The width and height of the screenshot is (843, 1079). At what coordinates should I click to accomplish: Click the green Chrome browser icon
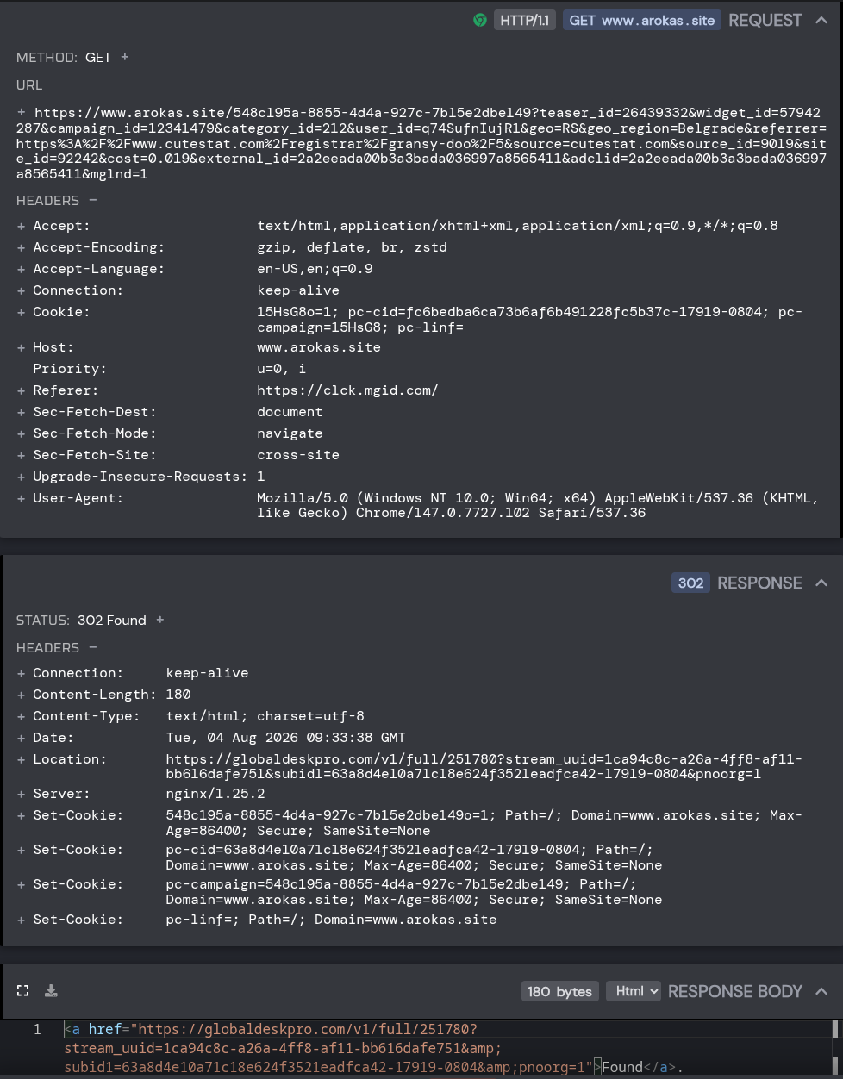coord(480,20)
